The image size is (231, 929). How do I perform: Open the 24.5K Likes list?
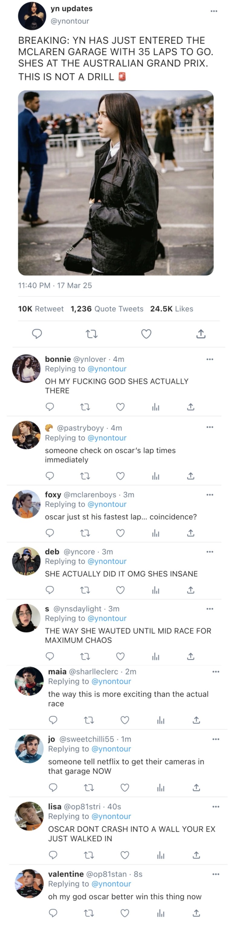pos(172,309)
